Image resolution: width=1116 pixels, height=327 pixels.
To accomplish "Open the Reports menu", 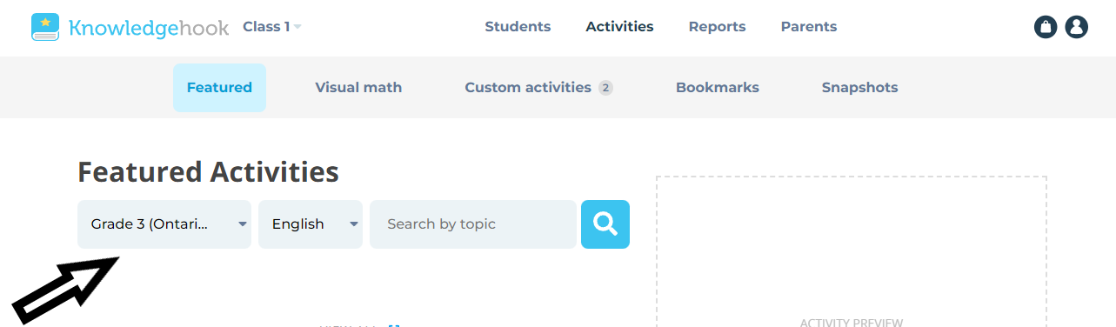I will point(717,27).
